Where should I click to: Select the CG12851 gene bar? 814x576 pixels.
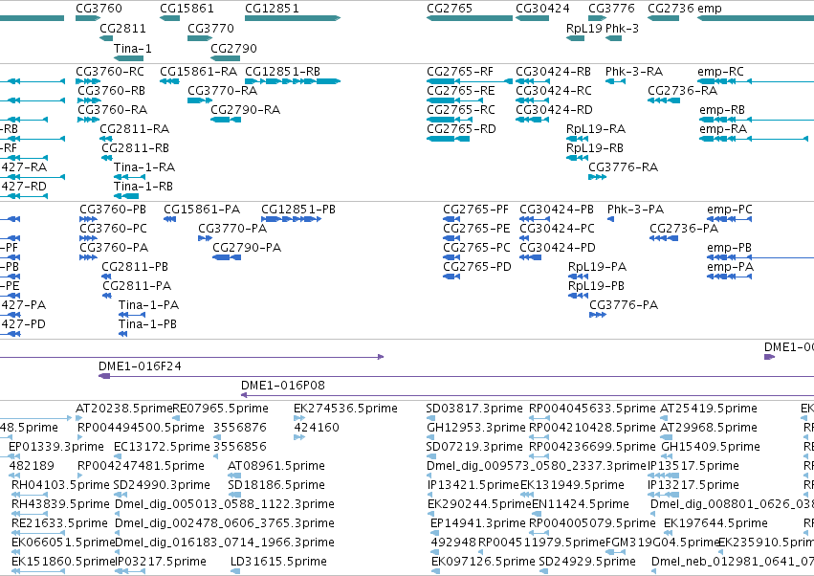(293, 18)
